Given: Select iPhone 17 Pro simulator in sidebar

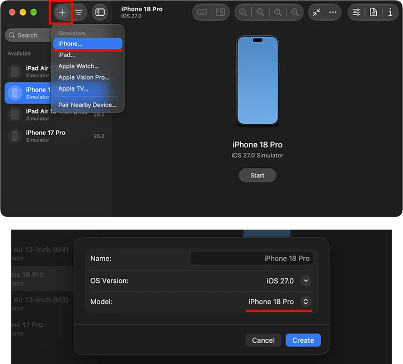Looking at the screenshot, I should 58,136.
